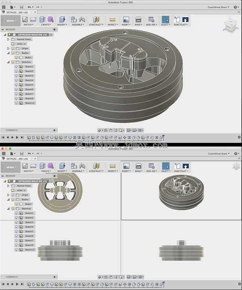The height and width of the screenshot is (290, 242).
Task: Open the File menu icon in top window
Action: 12,7
